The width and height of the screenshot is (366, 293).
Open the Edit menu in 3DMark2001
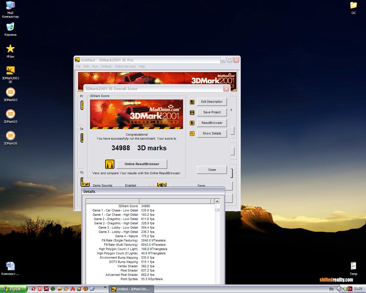tap(86, 66)
